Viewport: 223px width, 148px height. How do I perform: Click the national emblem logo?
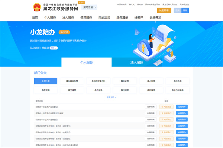(x=37, y=7)
